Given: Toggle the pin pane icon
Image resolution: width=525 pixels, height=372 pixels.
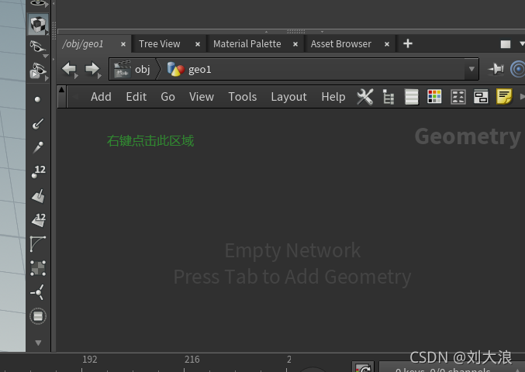Looking at the screenshot, I should [x=496, y=69].
